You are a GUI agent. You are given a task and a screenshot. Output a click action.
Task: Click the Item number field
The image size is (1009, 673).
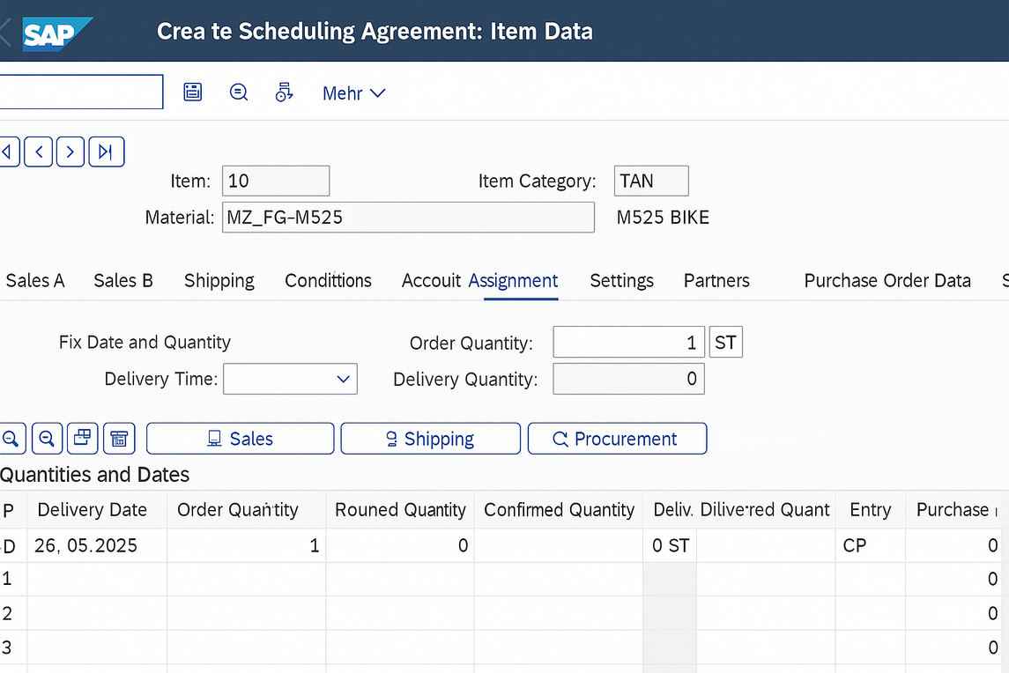276,181
